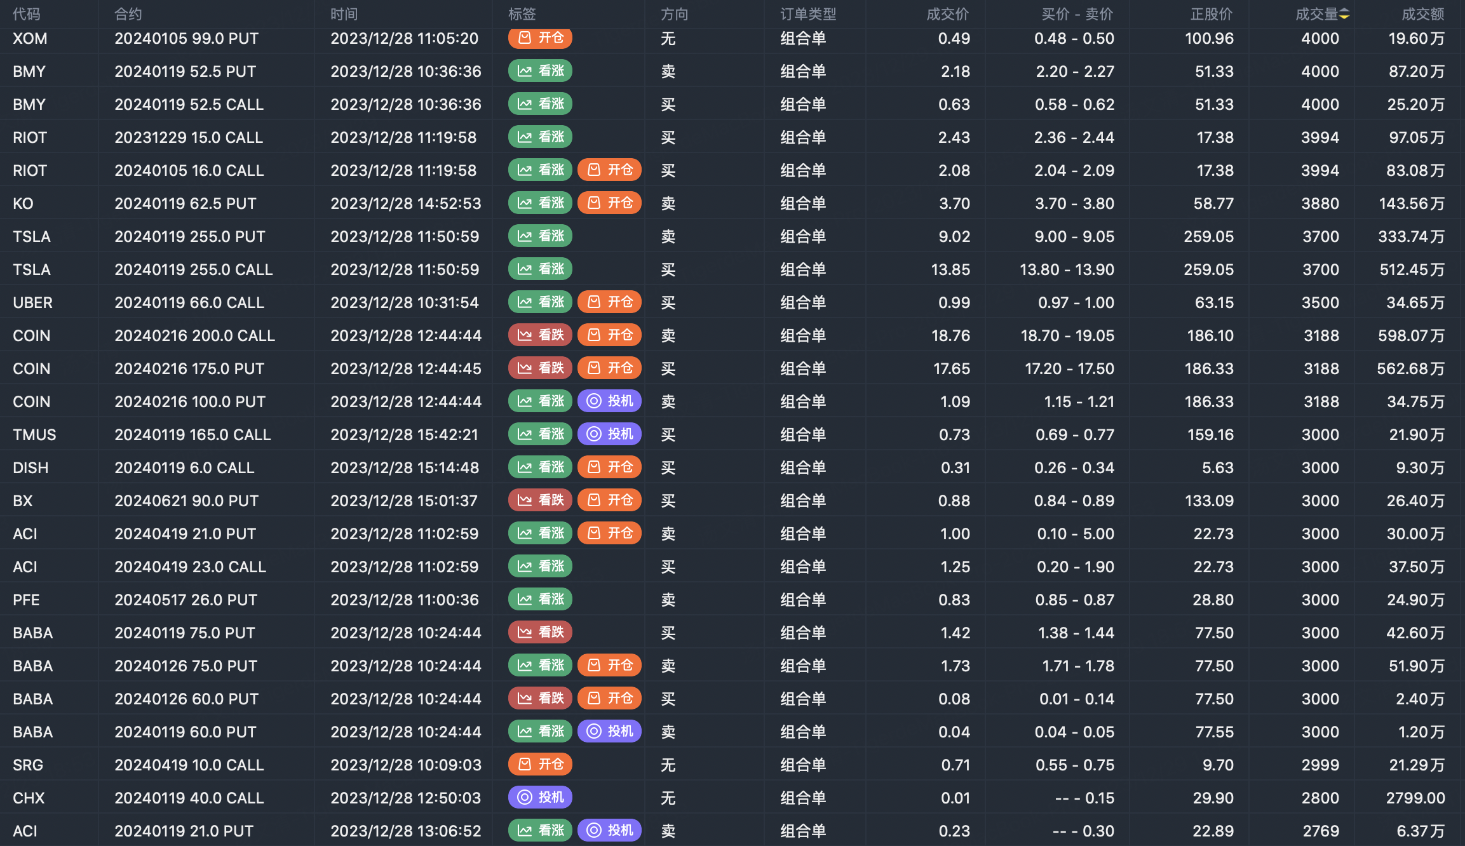
Task: Click the 开仓 tag on XOM row
Action: point(540,37)
